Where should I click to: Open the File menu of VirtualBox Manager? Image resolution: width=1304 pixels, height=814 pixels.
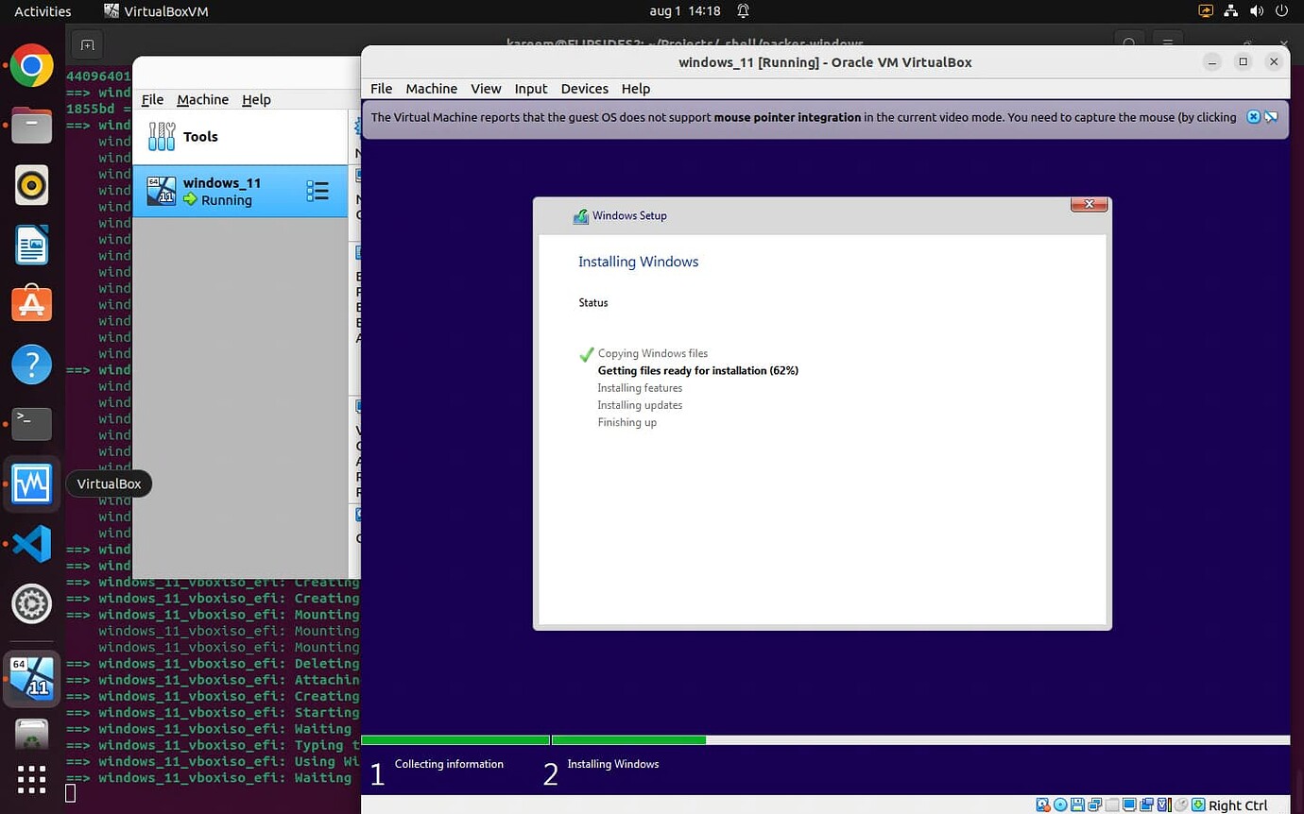point(152,99)
